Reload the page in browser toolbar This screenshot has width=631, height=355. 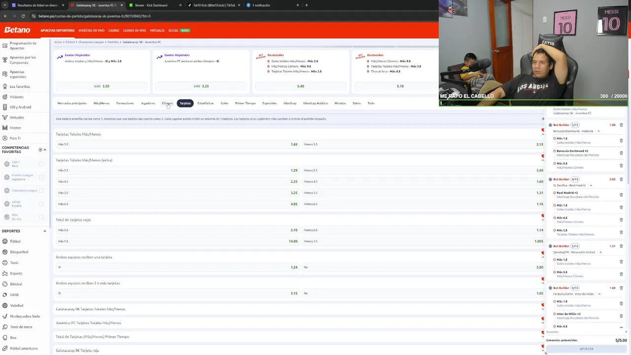[23, 16]
